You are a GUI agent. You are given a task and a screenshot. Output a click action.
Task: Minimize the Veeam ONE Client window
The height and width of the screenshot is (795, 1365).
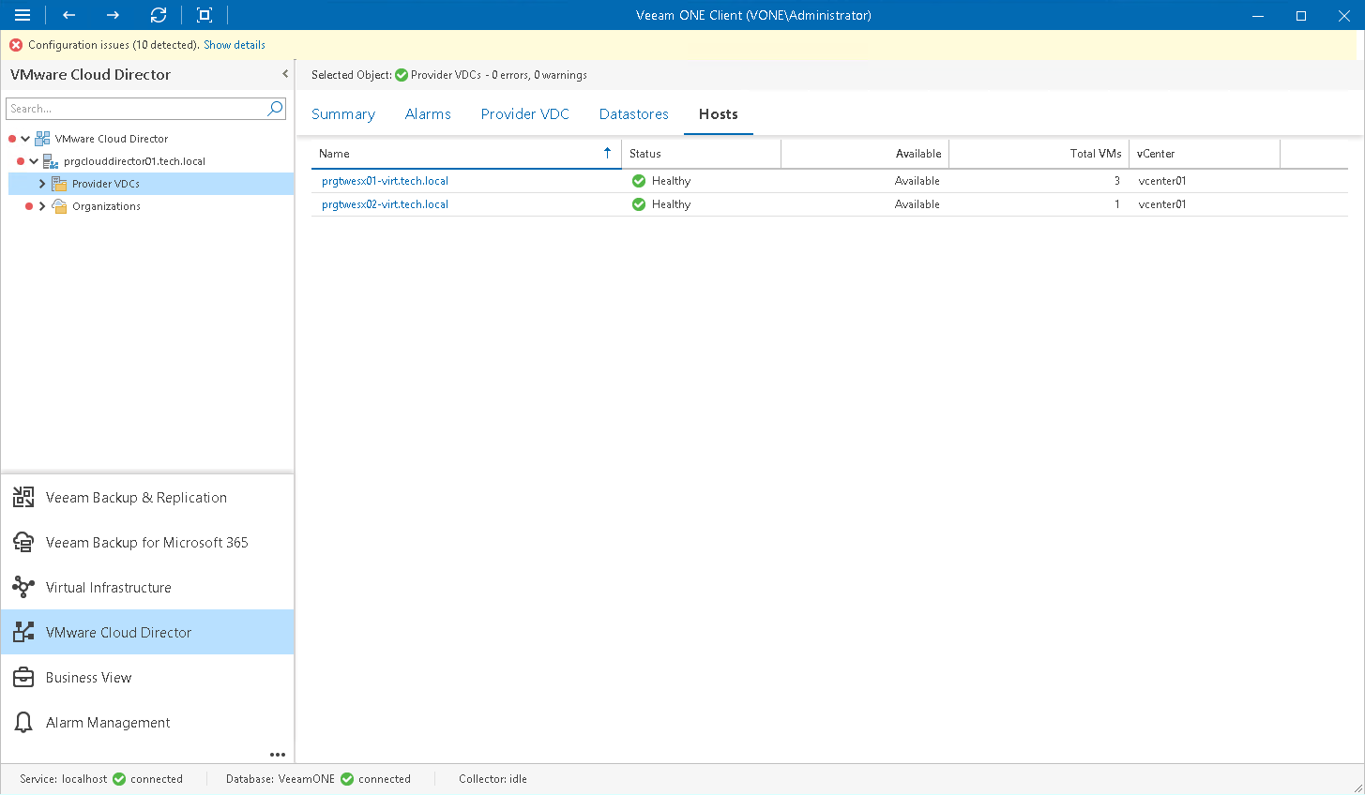tap(1257, 15)
